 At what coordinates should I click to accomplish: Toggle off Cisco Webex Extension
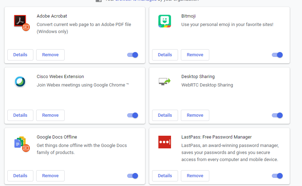(x=132, y=115)
